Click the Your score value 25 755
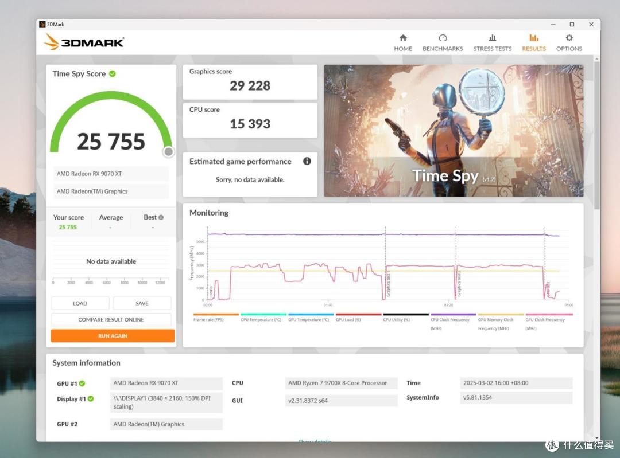This screenshot has height=458, width=620. point(68,227)
